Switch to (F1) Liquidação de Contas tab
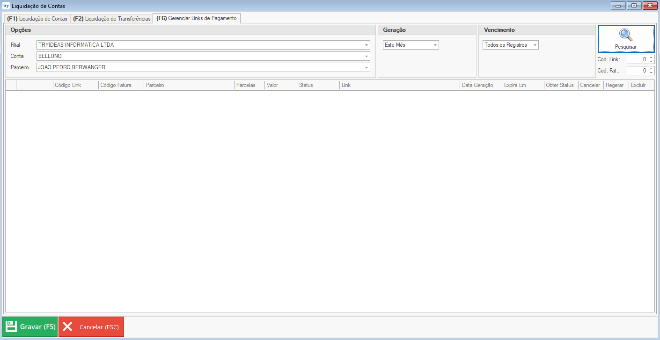Screen dimensions: 660x340 tap(37, 19)
